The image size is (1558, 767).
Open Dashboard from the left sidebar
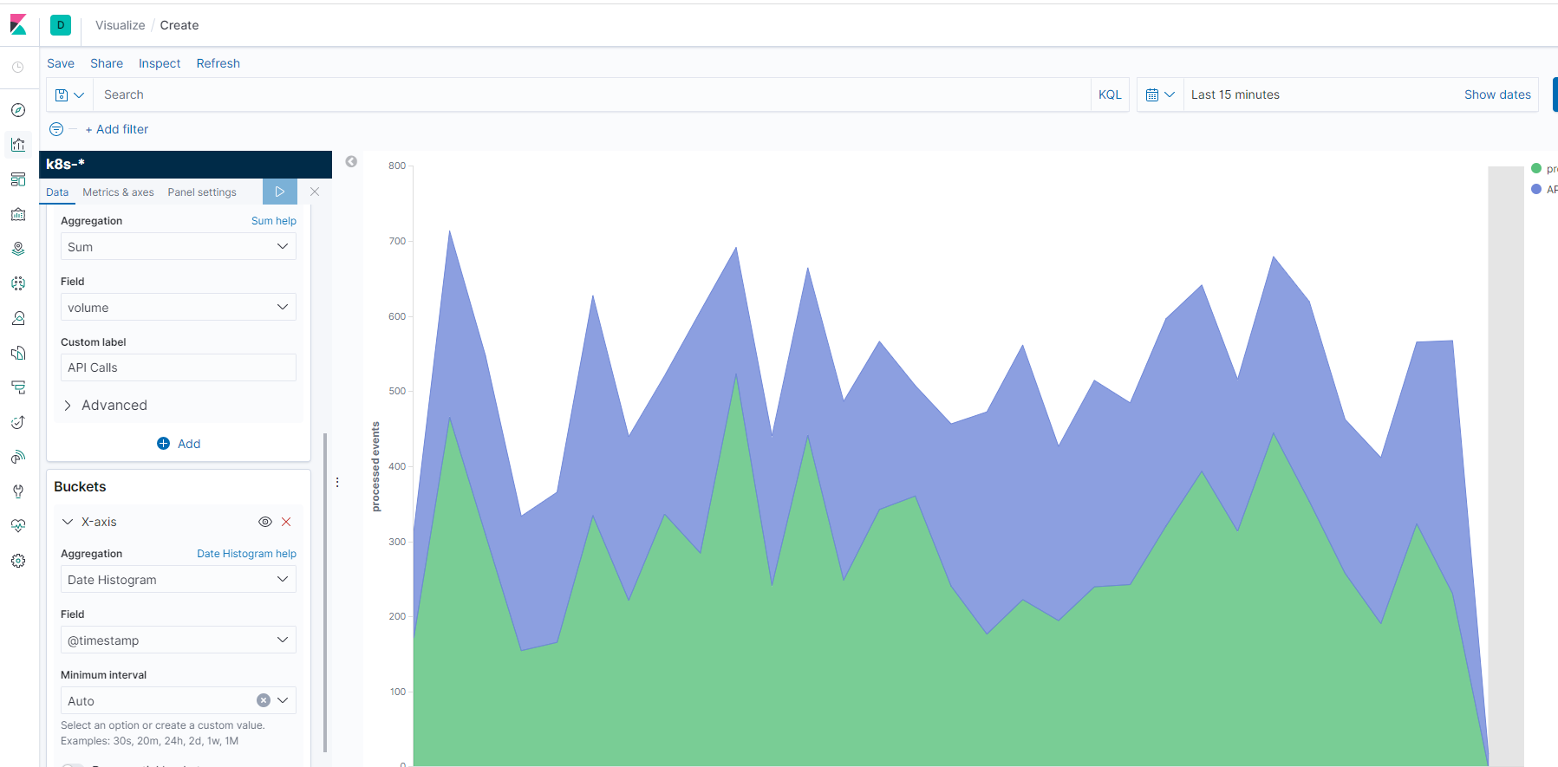coord(18,179)
